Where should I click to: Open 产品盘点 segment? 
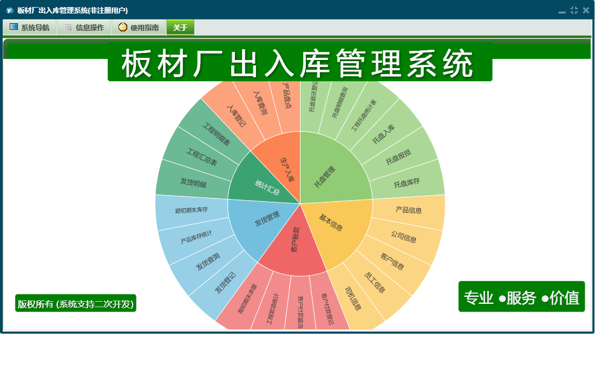click(x=287, y=96)
